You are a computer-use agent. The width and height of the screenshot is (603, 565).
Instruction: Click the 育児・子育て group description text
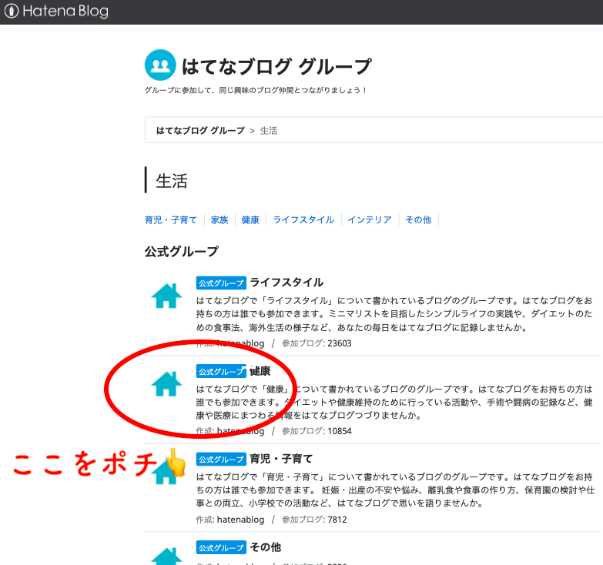click(x=395, y=490)
